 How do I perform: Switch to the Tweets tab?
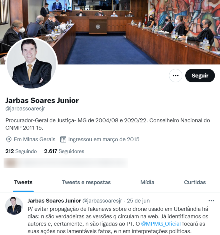pyautogui.click(x=23, y=182)
